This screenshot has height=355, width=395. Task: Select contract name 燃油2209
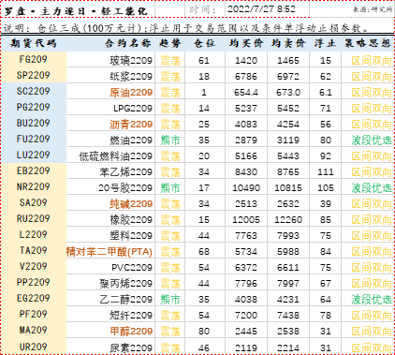[131, 141]
